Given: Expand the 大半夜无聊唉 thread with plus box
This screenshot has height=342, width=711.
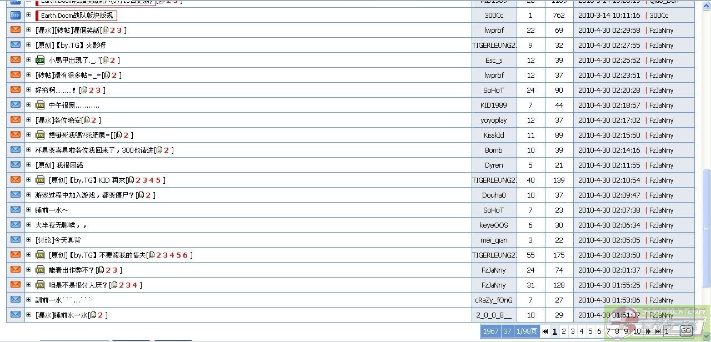Looking at the screenshot, I should 29,225.
